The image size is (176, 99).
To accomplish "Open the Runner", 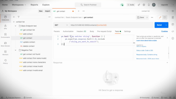I will pos(155,98).
